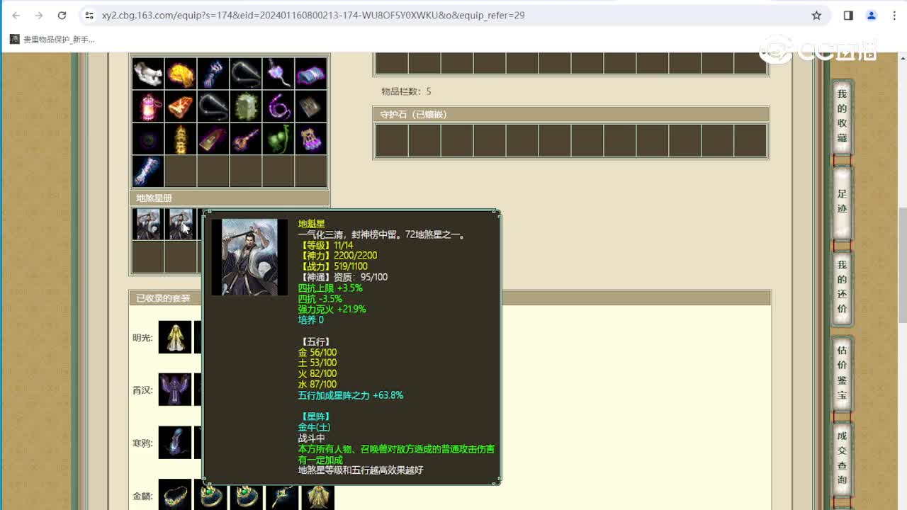Select the tilted golden-brown plaque item
This screenshot has height=510, width=907.
click(x=213, y=138)
